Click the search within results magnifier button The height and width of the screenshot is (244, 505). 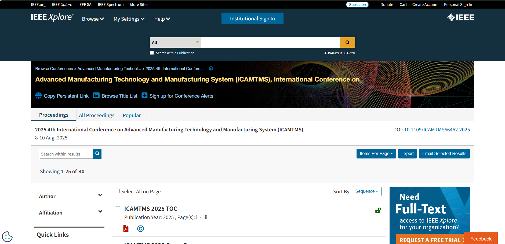tap(97, 154)
